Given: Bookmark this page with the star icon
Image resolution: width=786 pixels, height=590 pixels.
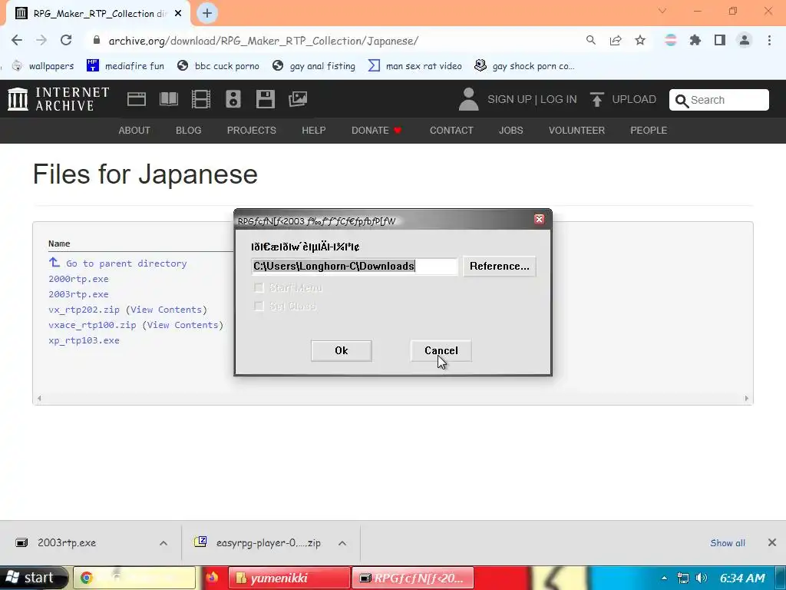Looking at the screenshot, I should [x=640, y=40].
